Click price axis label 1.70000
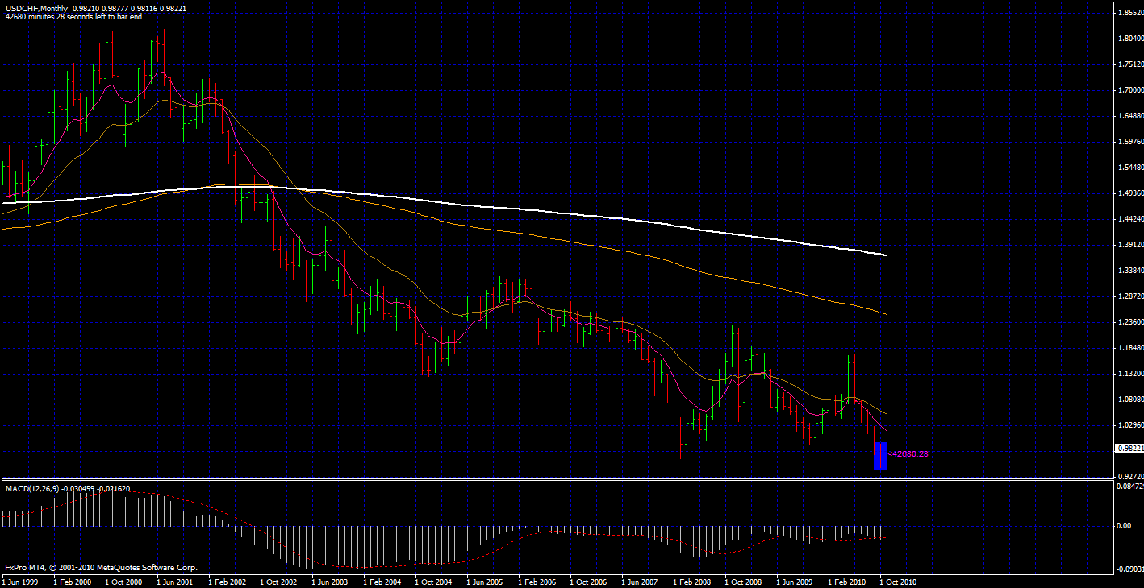This screenshot has height=588, width=1144. 1129,90
